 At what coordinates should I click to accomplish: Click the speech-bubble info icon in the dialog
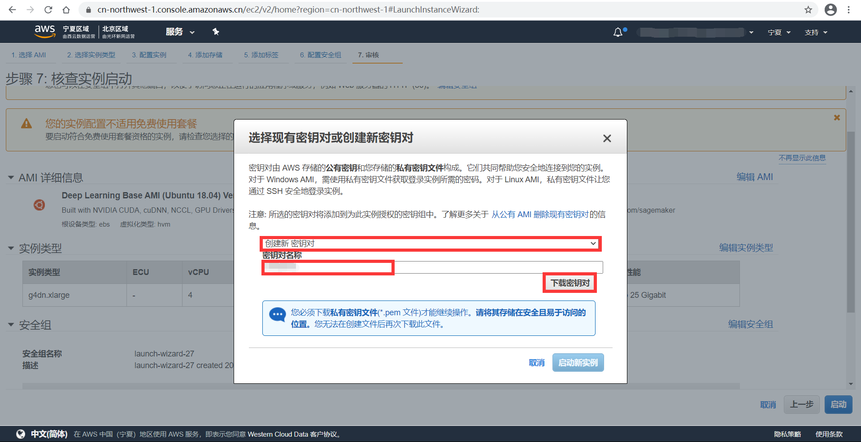(278, 315)
